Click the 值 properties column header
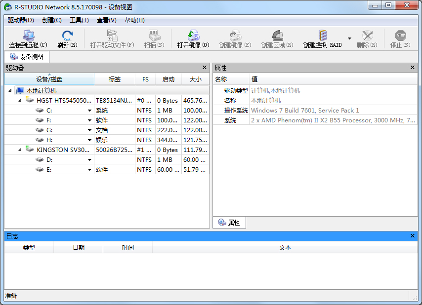This screenshot has width=422, height=305. pos(333,79)
